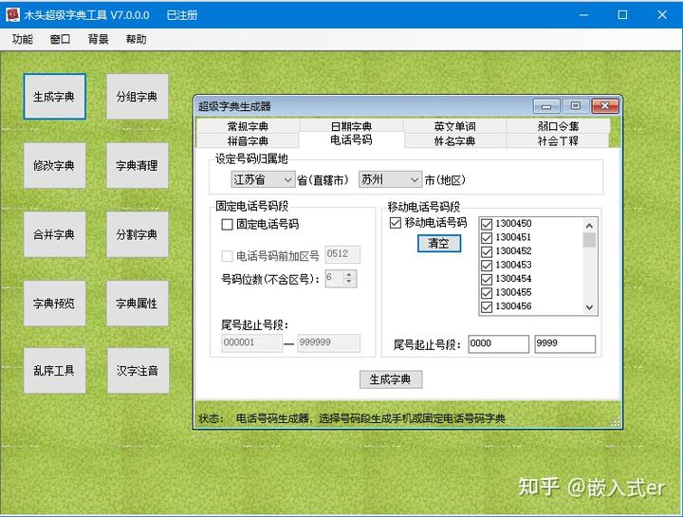Open the 字典预览 tool
Viewport: 683px width, 517px height.
[x=54, y=304]
